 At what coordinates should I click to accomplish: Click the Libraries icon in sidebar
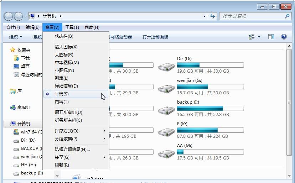click(12, 91)
